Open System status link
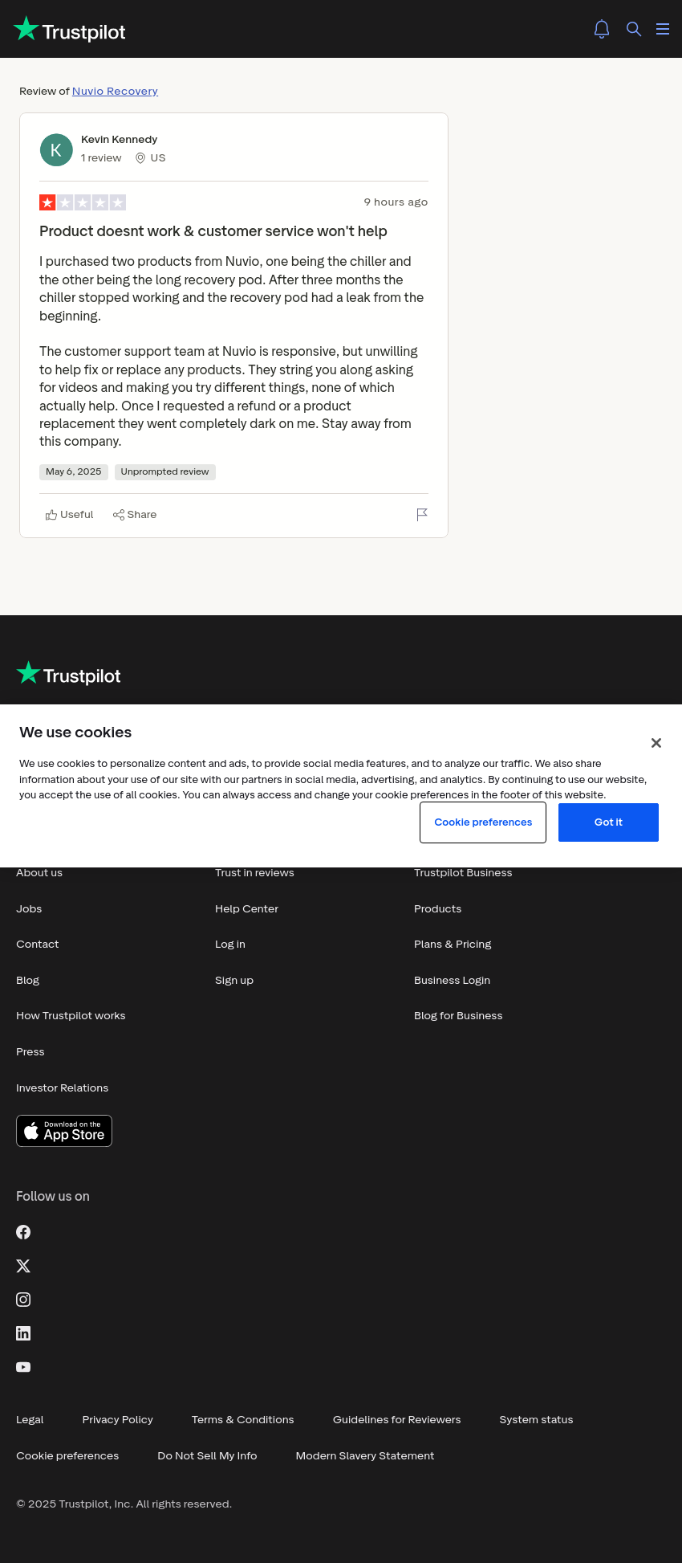682x1563 pixels. [x=536, y=1420]
